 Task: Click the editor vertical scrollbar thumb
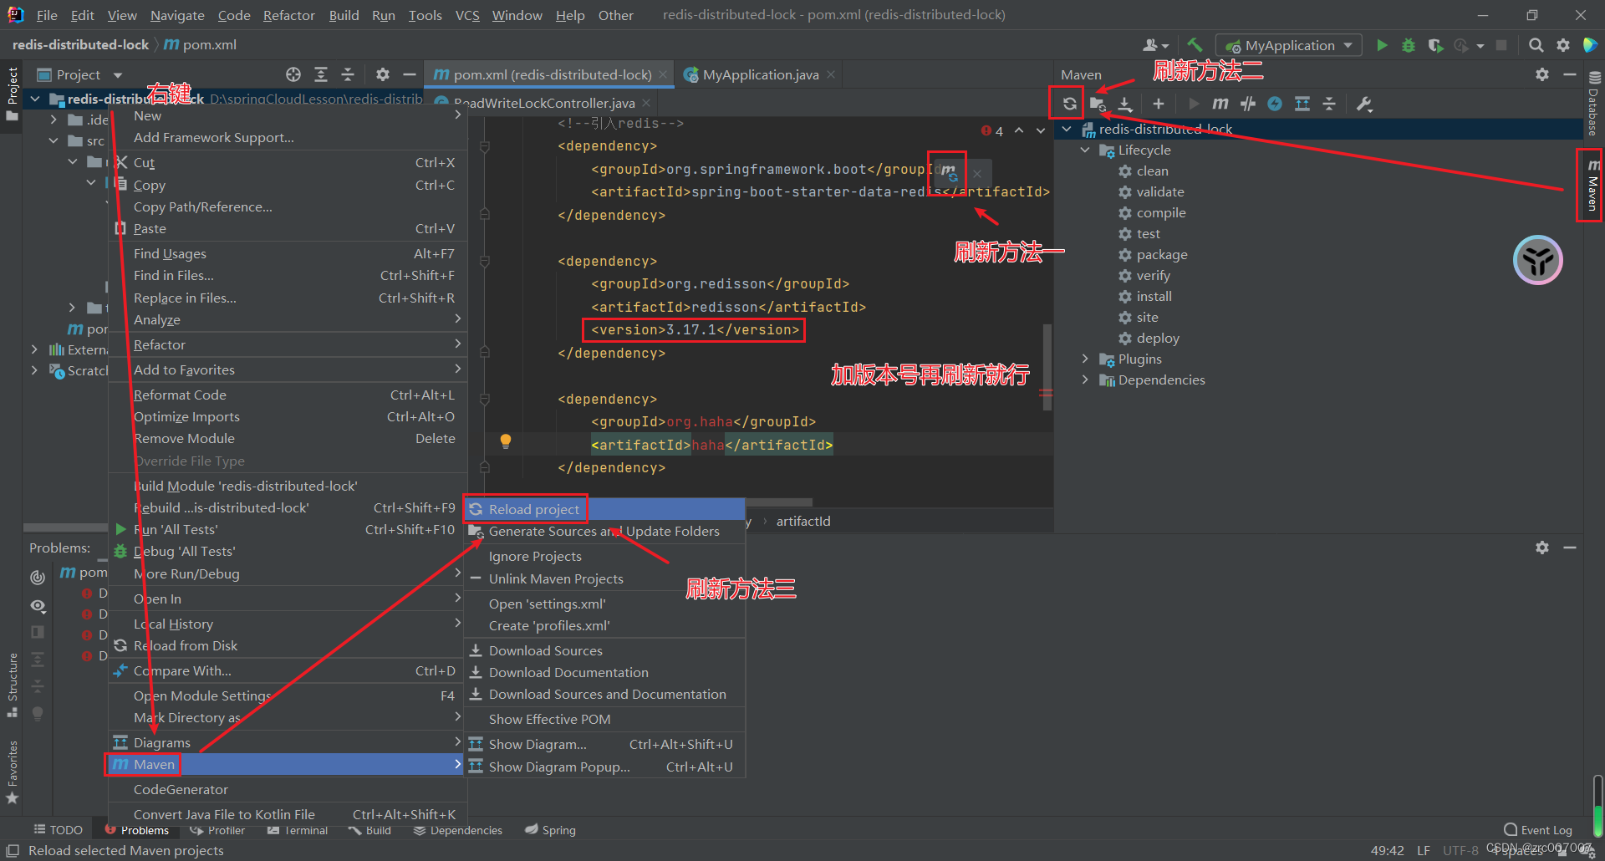pos(1047,368)
